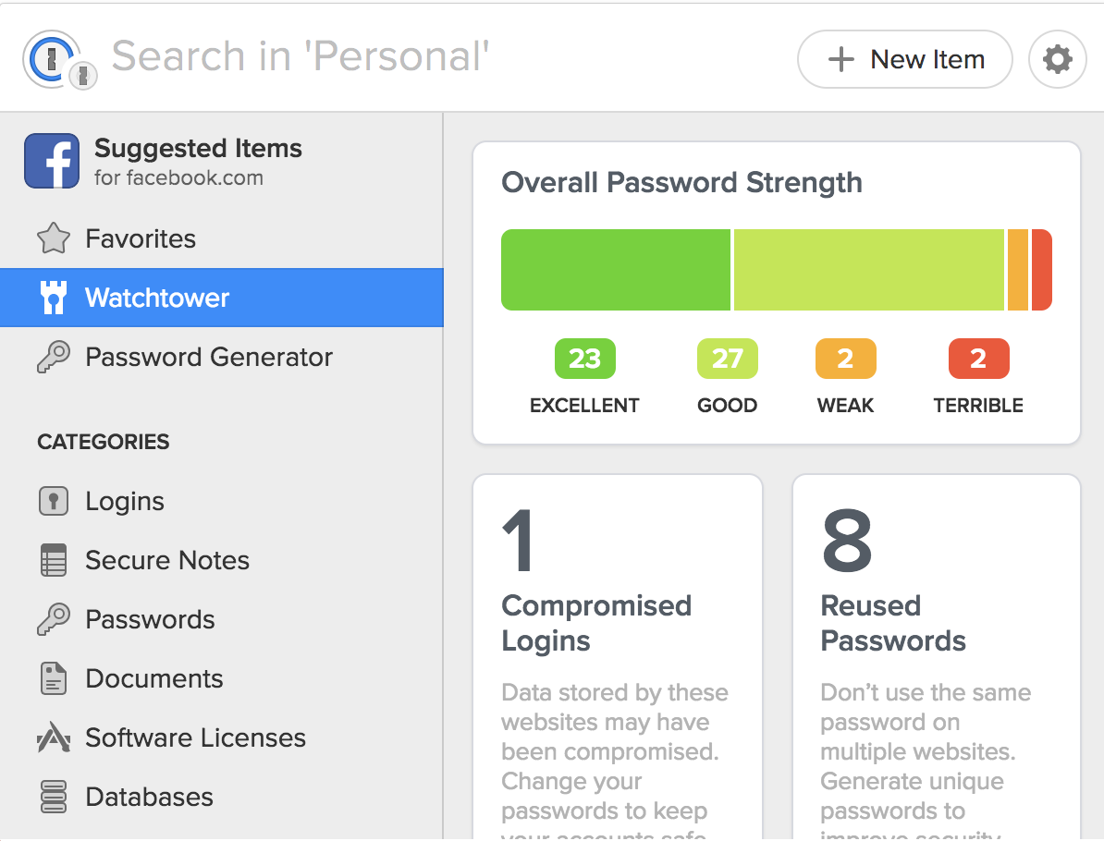This screenshot has height=841, width=1104.
Task: Select the Passwords key icon
Action: click(x=53, y=619)
